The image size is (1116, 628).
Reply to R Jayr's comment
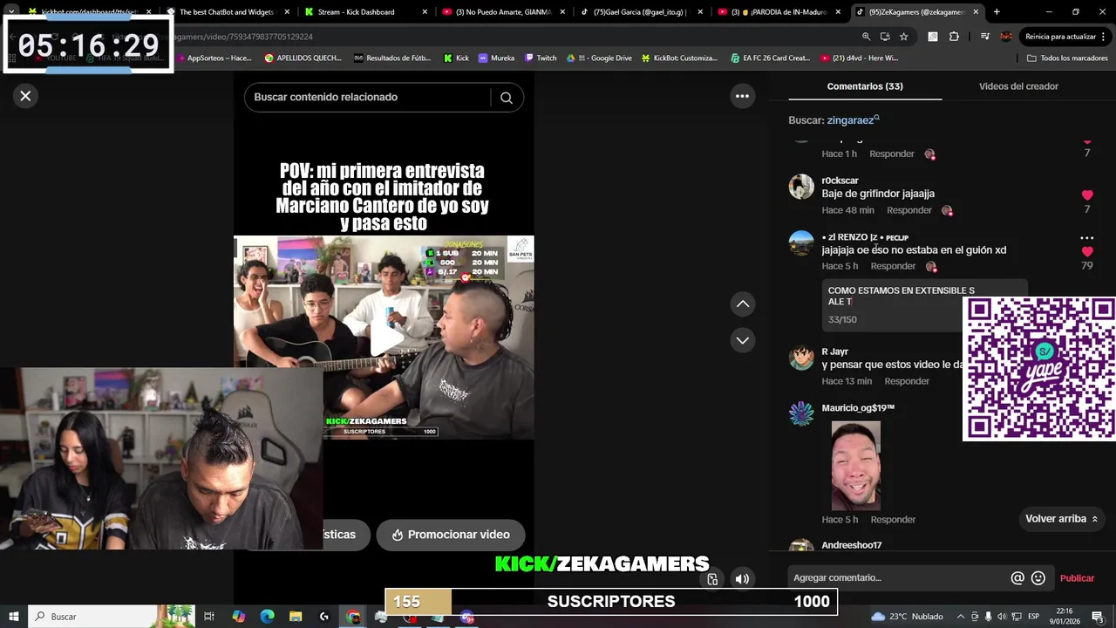click(907, 381)
